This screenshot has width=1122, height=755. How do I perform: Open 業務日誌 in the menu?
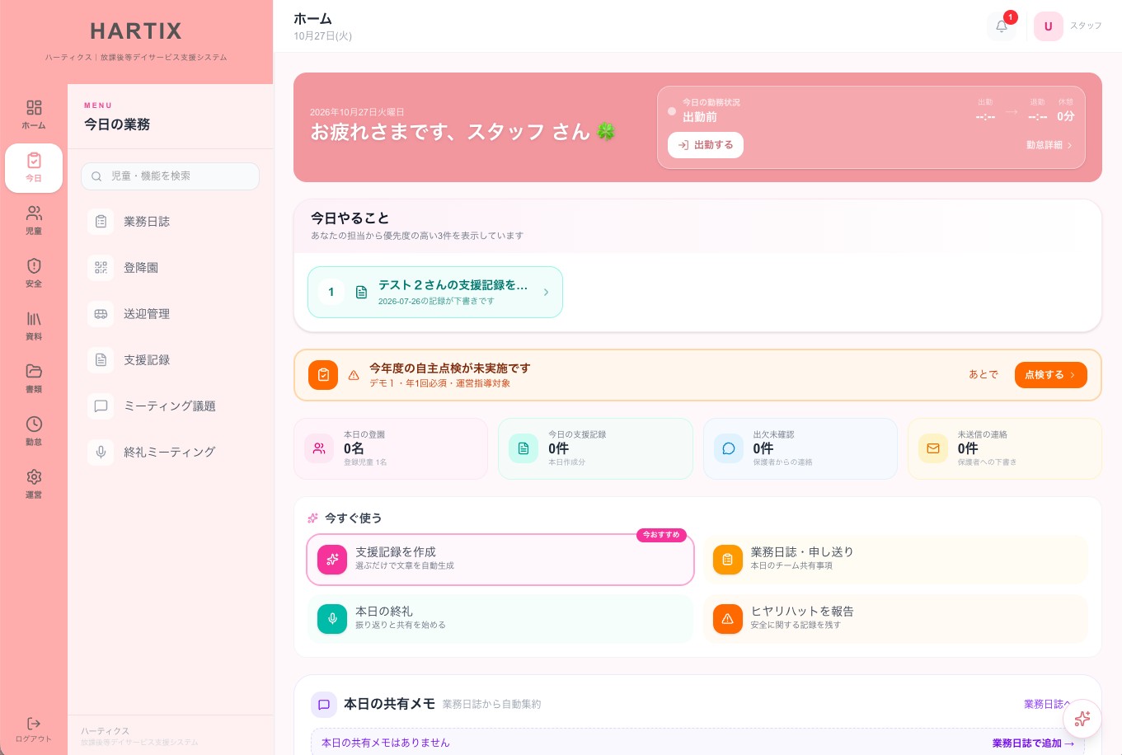point(170,222)
